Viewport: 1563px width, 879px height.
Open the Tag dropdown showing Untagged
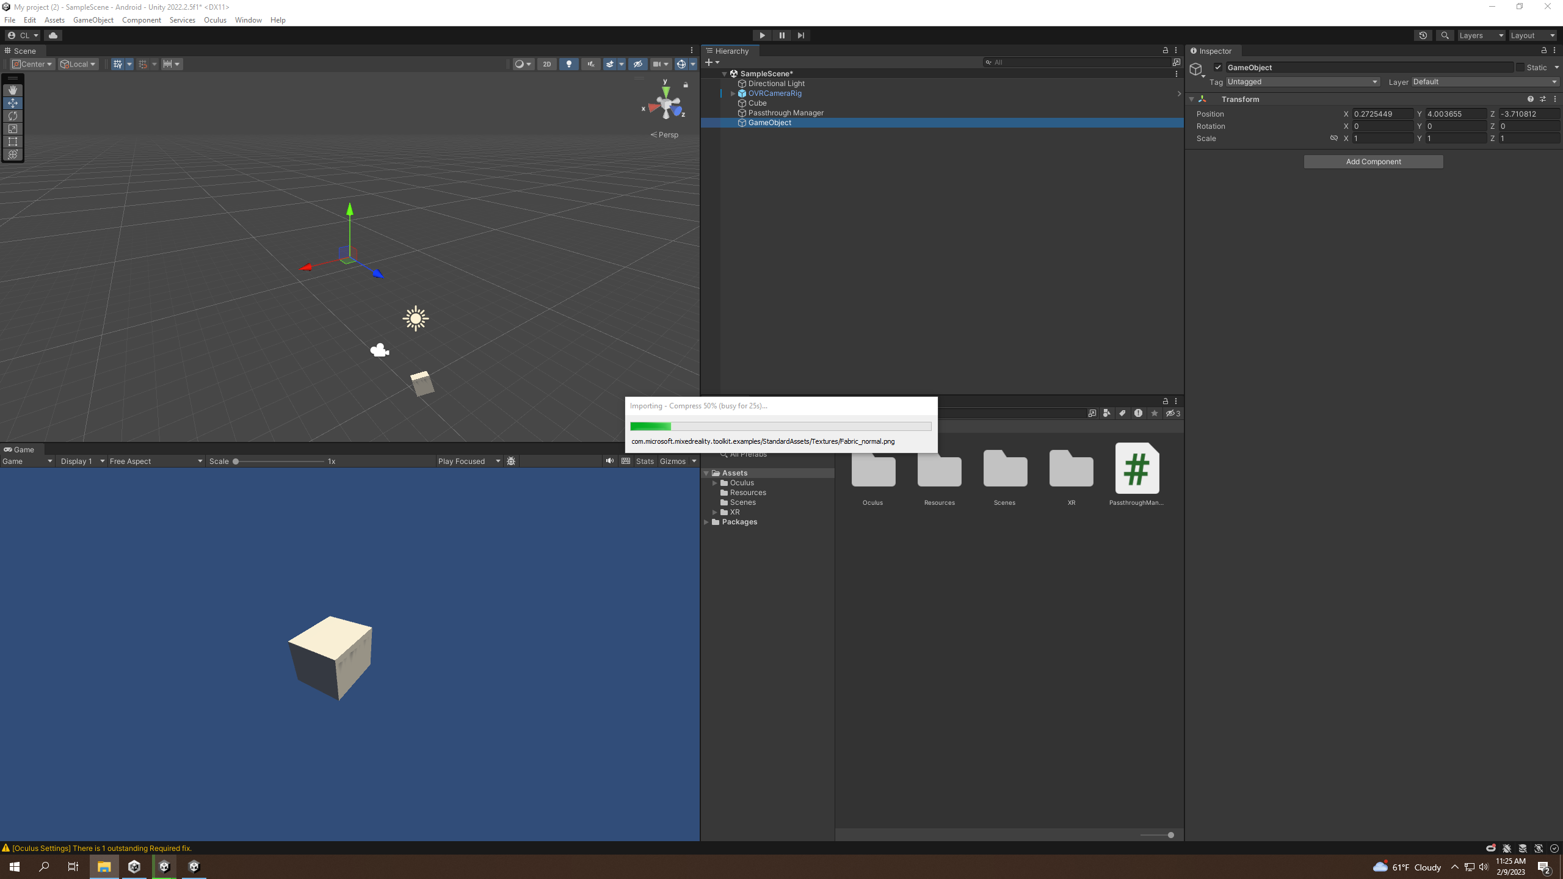[1302, 82]
